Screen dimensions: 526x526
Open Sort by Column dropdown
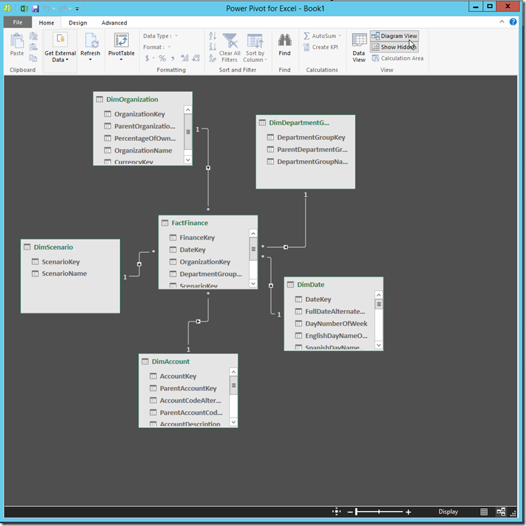pyautogui.click(x=255, y=48)
